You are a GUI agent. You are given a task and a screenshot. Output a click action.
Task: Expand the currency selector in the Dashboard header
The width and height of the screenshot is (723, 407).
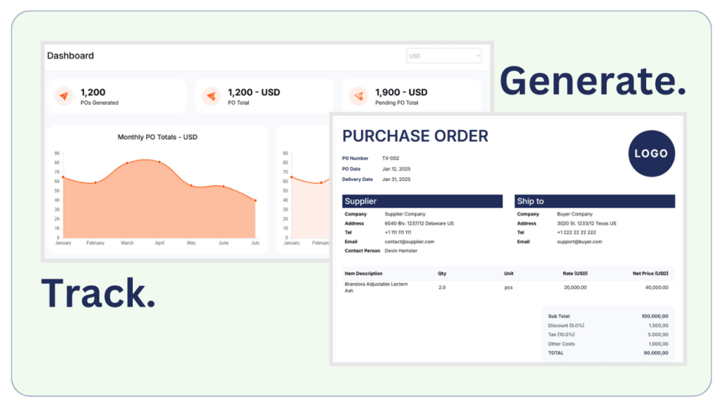pyautogui.click(x=443, y=56)
